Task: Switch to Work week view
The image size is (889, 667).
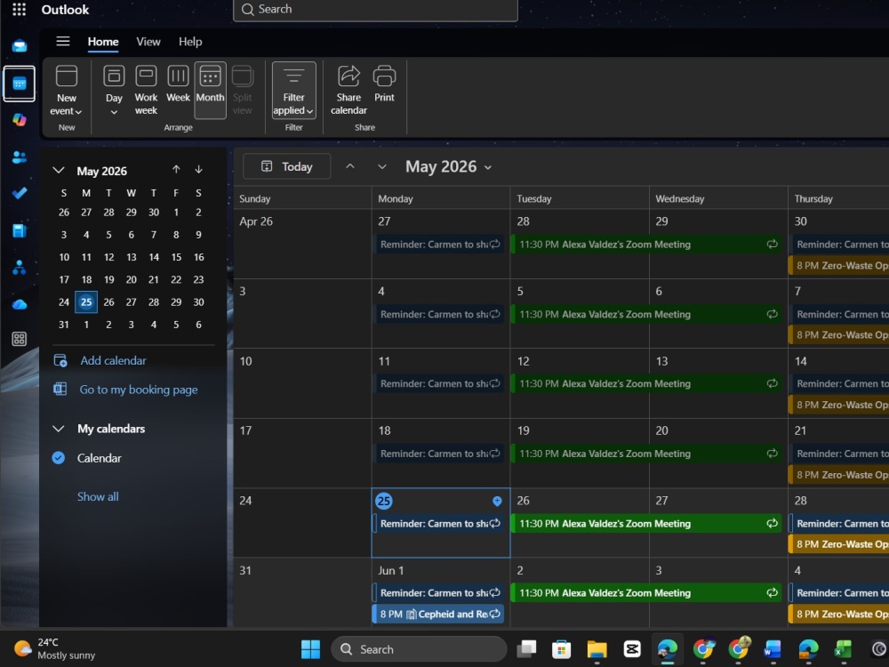Action: coord(147,91)
